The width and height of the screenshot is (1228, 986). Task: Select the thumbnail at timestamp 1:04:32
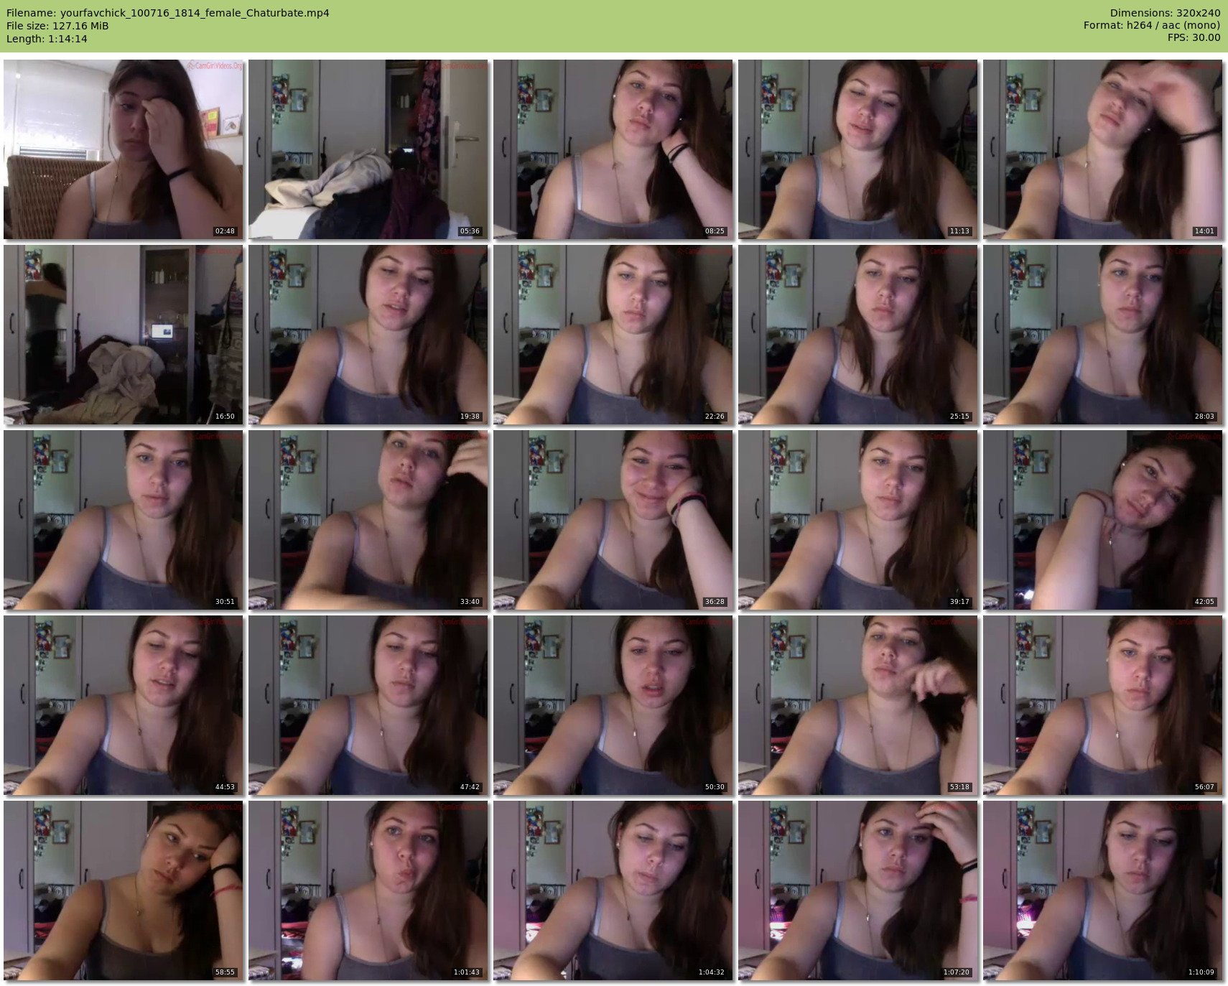pyautogui.click(x=613, y=890)
